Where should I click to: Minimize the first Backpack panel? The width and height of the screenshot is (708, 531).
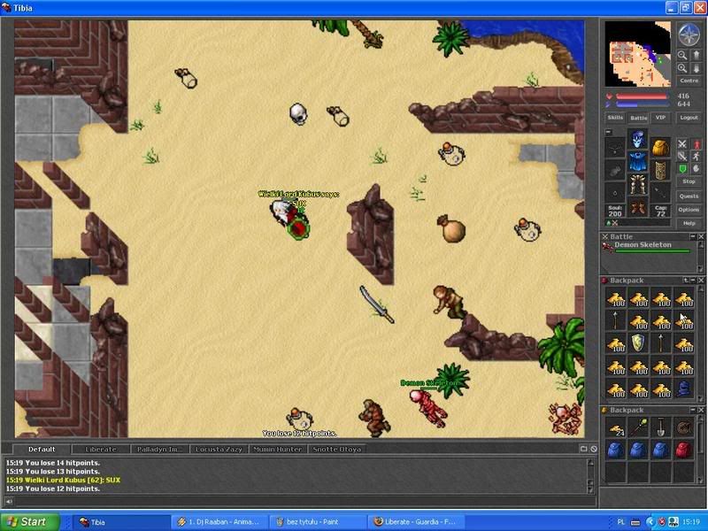point(693,281)
